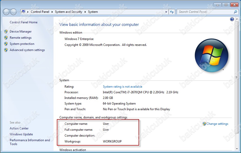Click the shield icon beside Advanced system settings

point(6,50)
